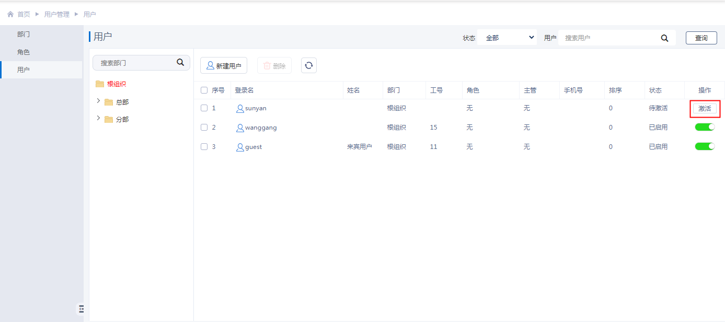Click the user icon beside wanggang
This screenshot has height=322, width=725.
(x=240, y=128)
